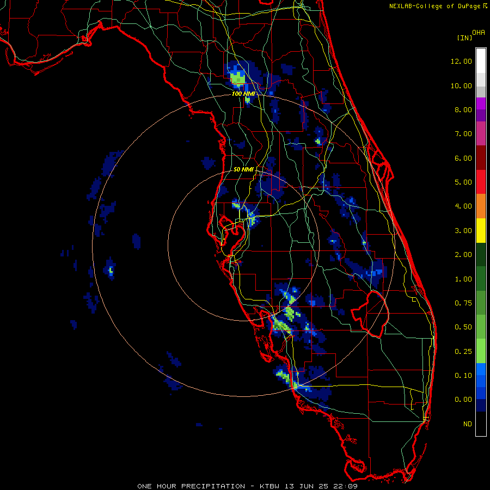Click the 8.00 legend value
490x490 pixels.
(x=463, y=109)
